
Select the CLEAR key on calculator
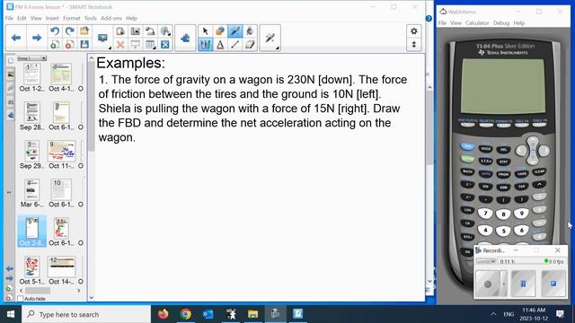(x=539, y=171)
